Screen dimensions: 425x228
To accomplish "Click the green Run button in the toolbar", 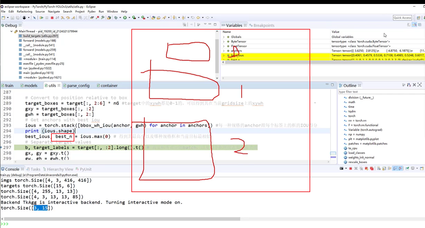I will coord(125,18).
